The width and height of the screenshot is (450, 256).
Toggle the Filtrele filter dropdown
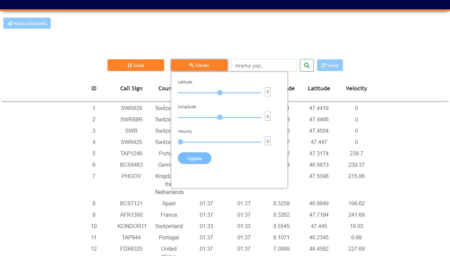click(199, 65)
